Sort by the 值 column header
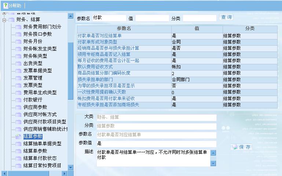 coord(197,28)
